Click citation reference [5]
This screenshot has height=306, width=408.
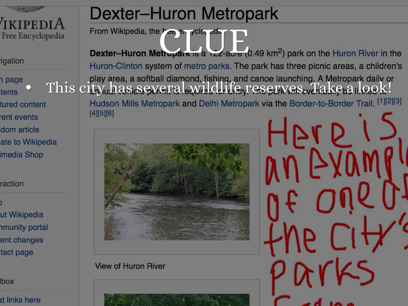[x=102, y=113]
